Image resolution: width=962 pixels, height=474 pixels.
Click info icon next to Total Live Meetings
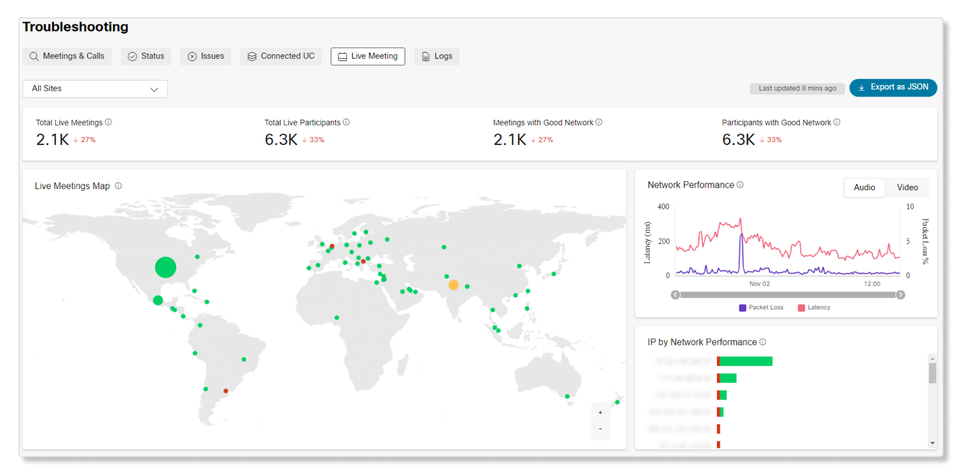pyautogui.click(x=108, y=123)
